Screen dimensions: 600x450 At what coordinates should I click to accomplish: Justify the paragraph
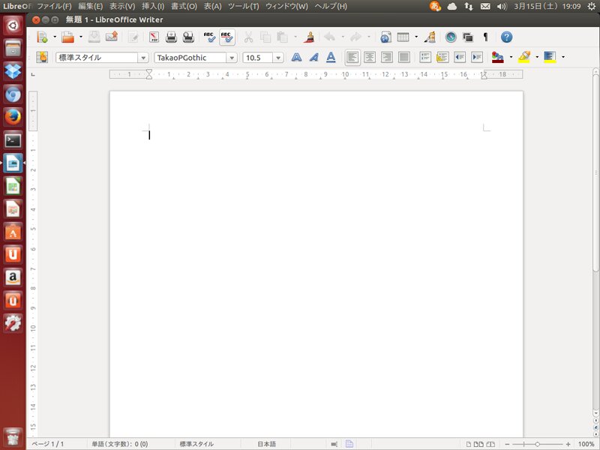(404, 58)
